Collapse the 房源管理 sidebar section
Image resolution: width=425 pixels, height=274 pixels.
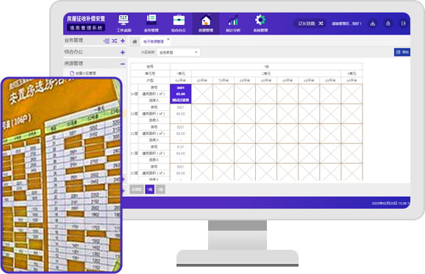click(123, 64)
